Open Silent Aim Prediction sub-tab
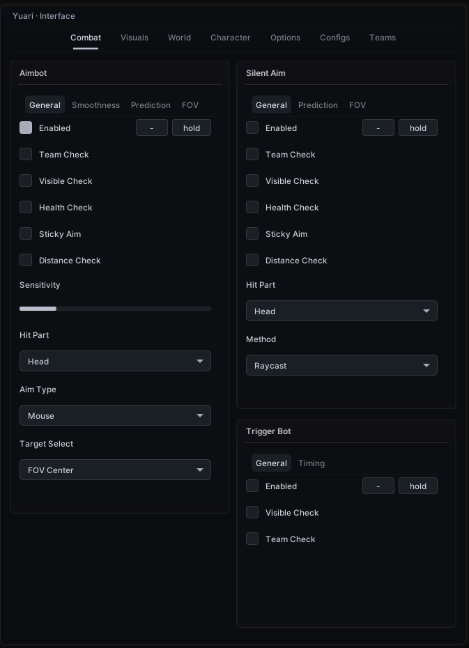This screenshot has width=469, height=648. (318, 105)
